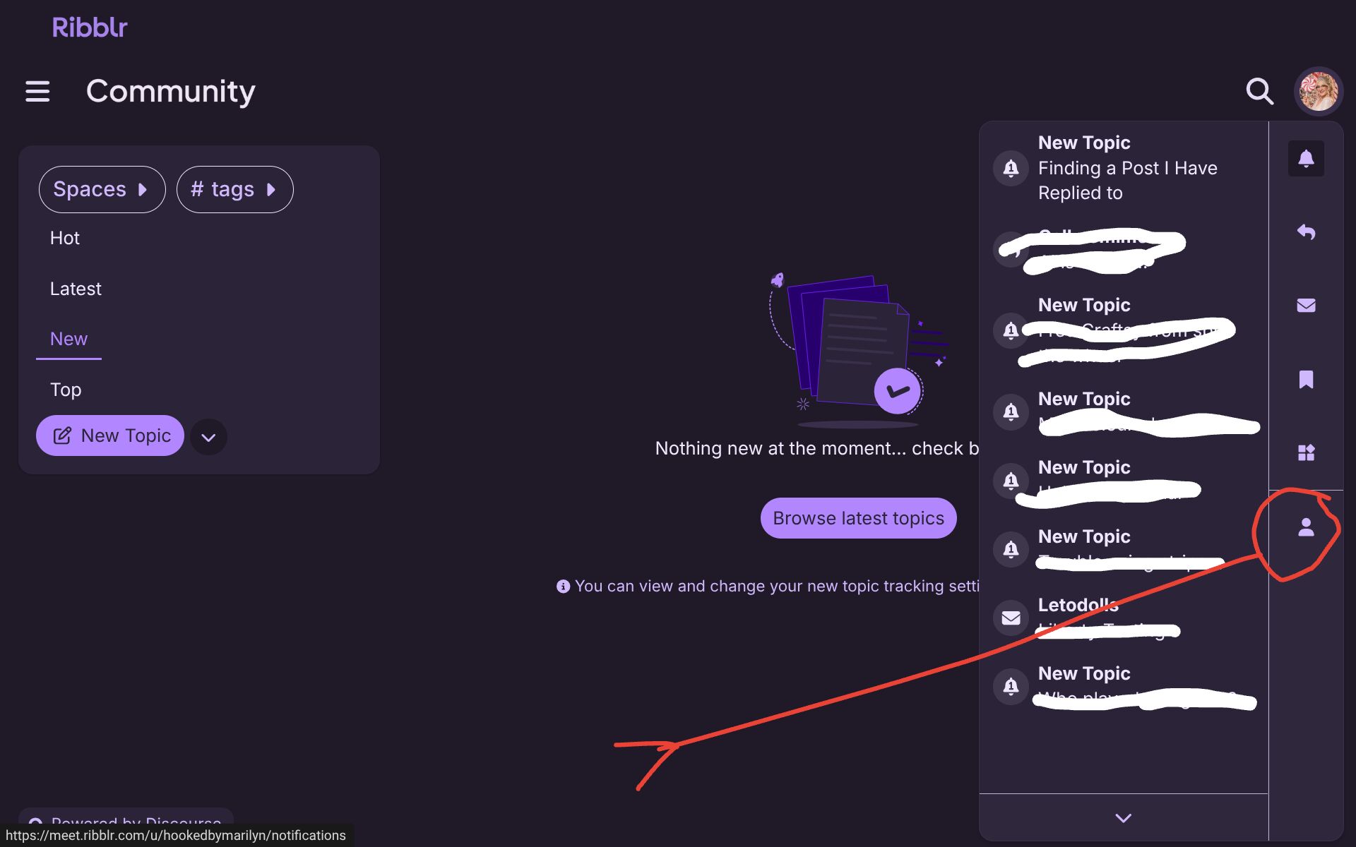Expand notifications list with bottom chevron

coord(1123,818)
